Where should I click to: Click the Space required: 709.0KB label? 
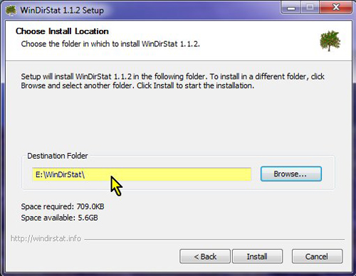63,206
